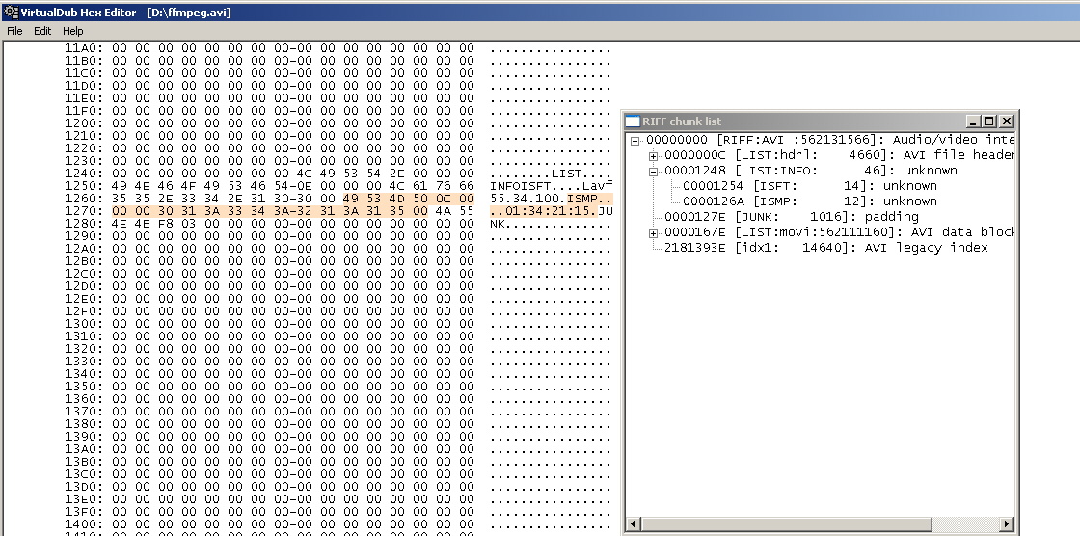This screenshot has width=1080, height=536.
Task: Click the address 11A0: in hex view
Action: (84, 48)
